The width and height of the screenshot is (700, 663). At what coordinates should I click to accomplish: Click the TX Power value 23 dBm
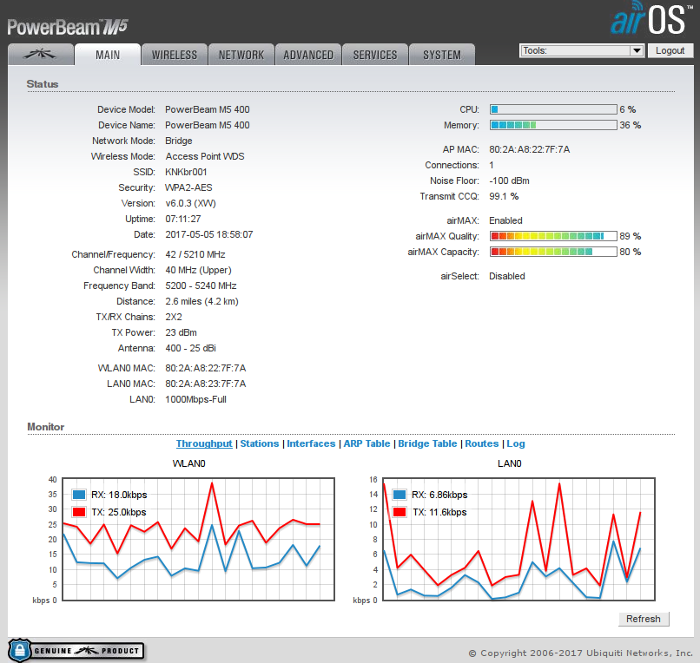pos(181,332)
